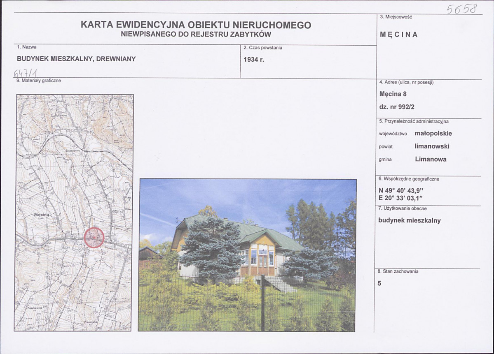Click the value 'Limanowa'
Image resolution: width=494 pixels, height=354 pixels.
pos(431,159)
